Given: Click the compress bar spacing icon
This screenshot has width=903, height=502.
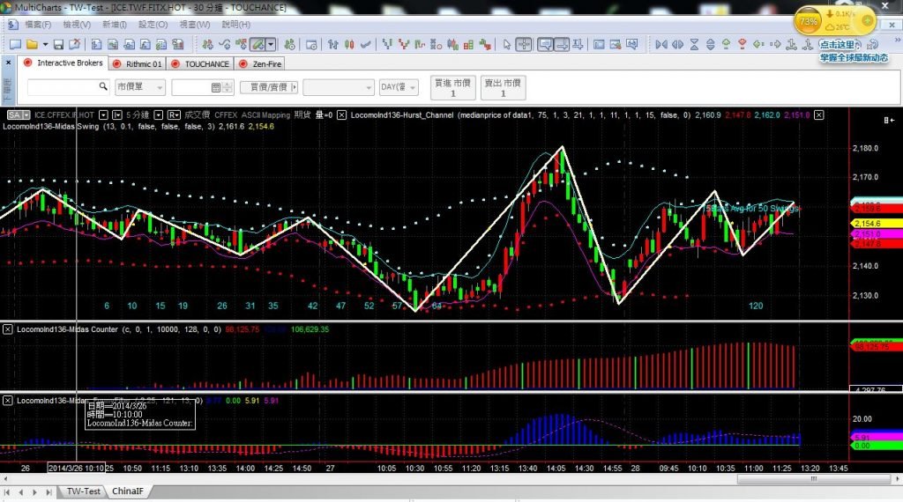Looking at the screenshot, I should [x=661, y=44].
